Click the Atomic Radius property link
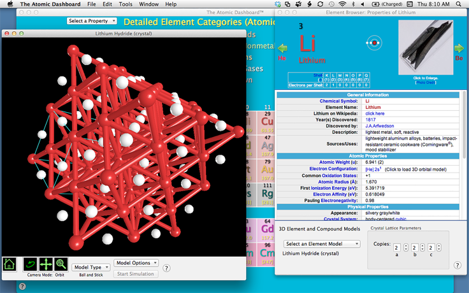The image size is (469, 293). [338, 182]
